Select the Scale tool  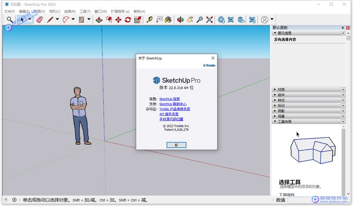[138, 20]
